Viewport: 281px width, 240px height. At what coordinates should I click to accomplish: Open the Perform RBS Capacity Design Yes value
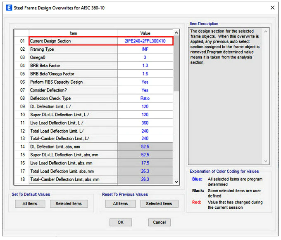pos(145,82)
